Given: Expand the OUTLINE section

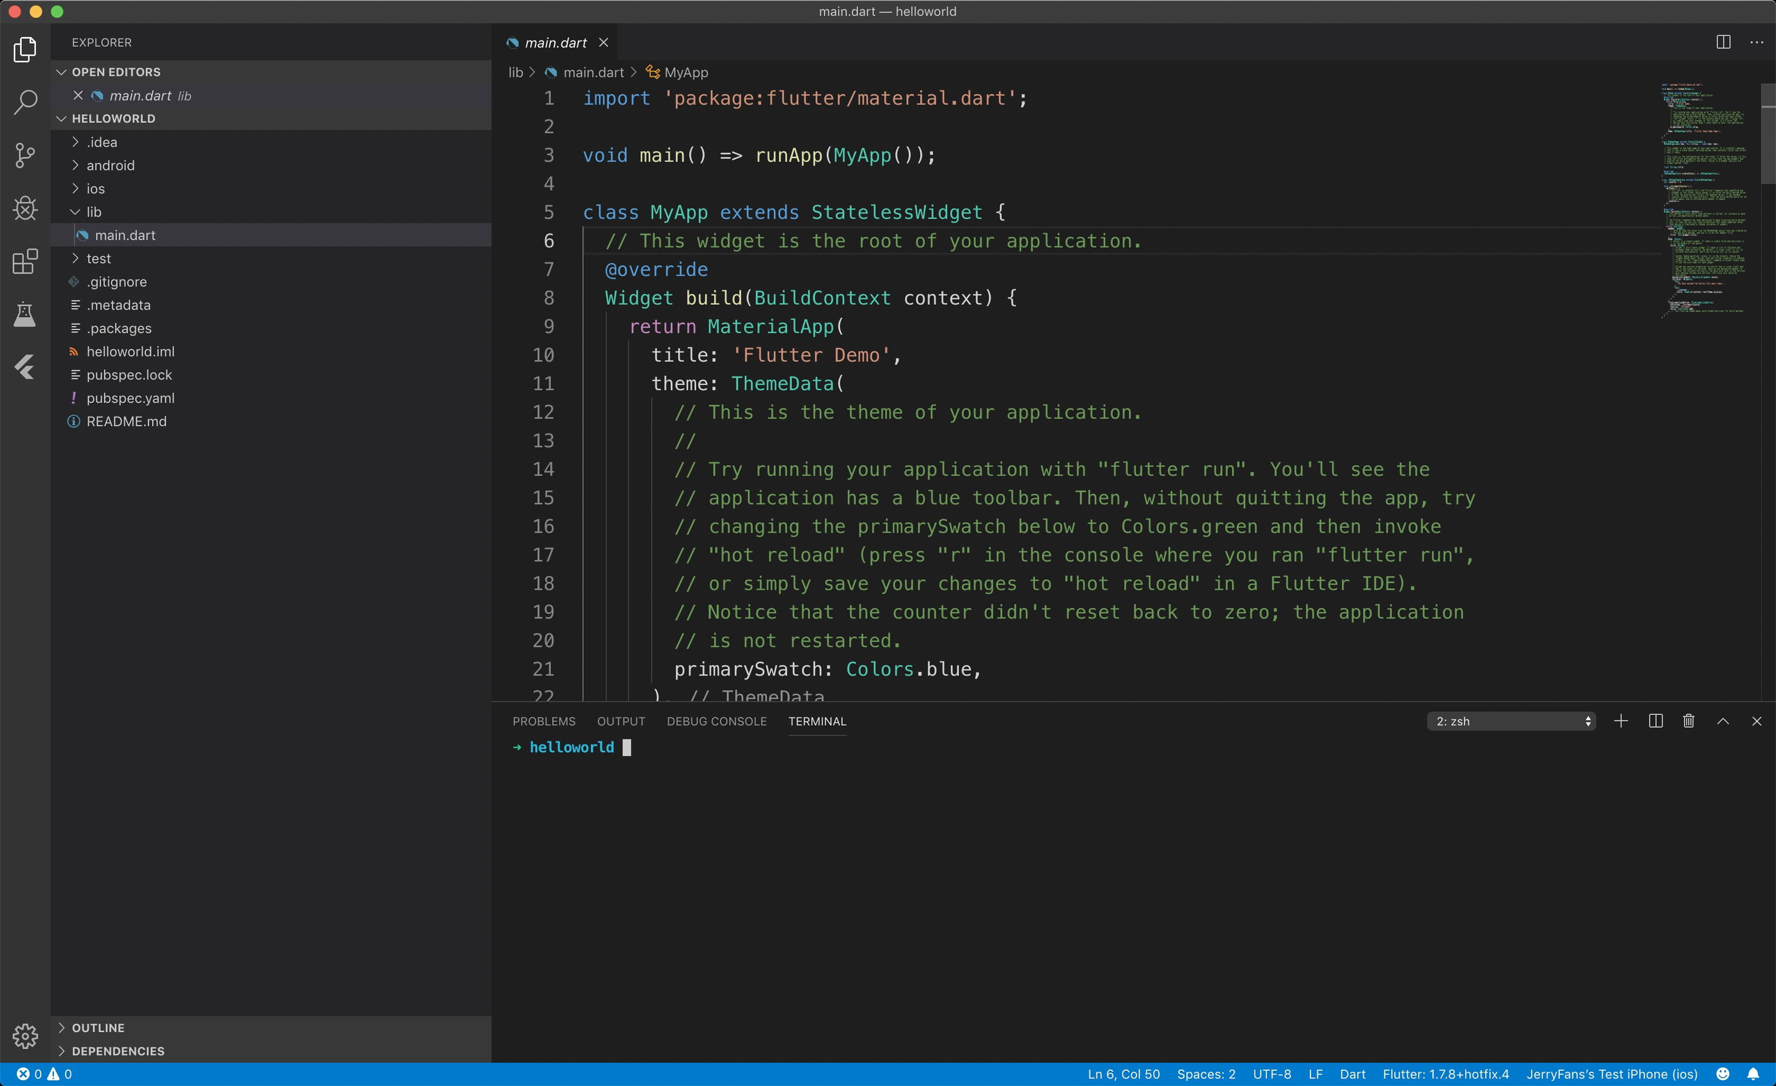Looking at the screenshot, I should [98, 1028].
